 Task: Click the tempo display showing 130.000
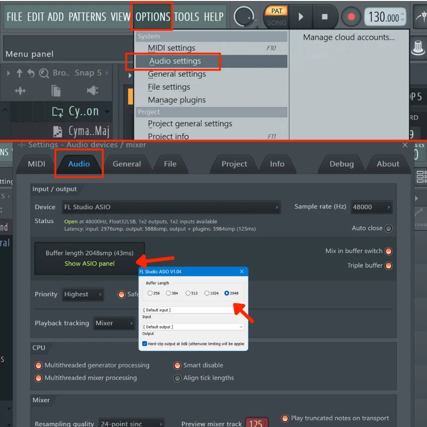[x=385, y=16]
